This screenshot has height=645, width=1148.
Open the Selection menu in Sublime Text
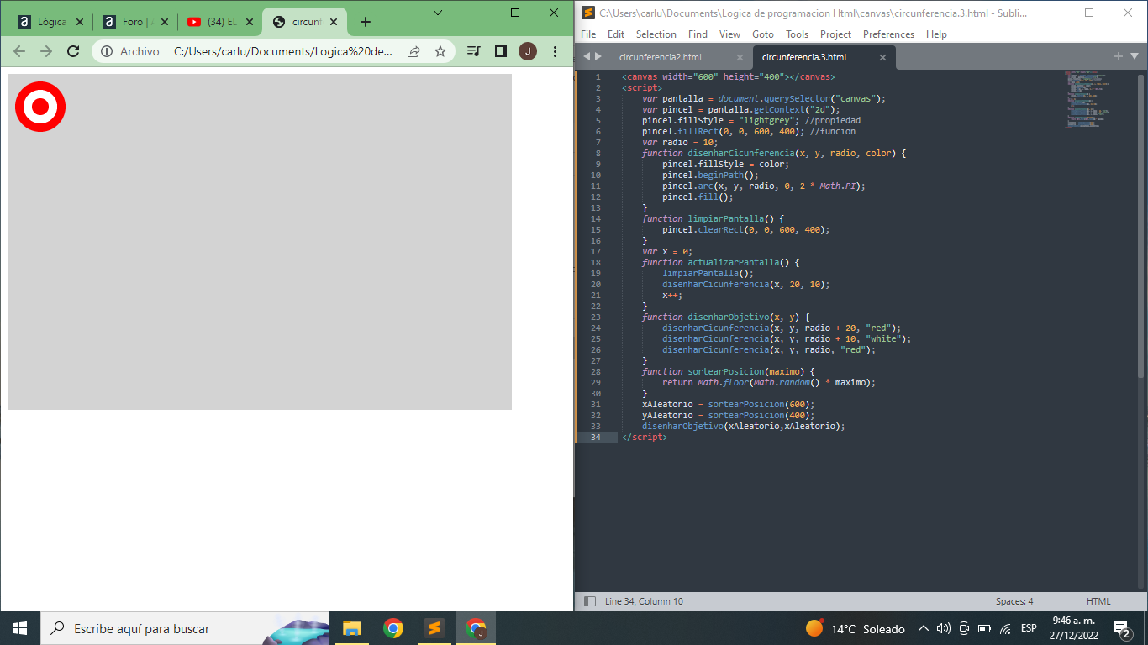(x=656, y=34)
